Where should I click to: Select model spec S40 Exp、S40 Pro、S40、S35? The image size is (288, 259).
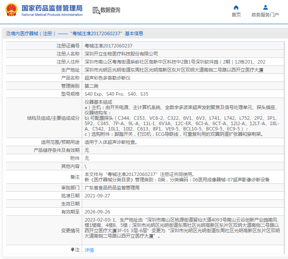point(116,94)
